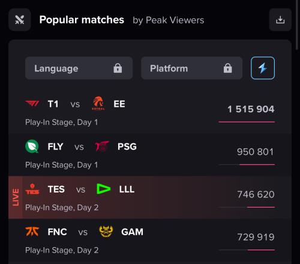The height and width of the screenshot is (264, 300).
Task: Select the EE team lion logo
Action: click(98, 103)
